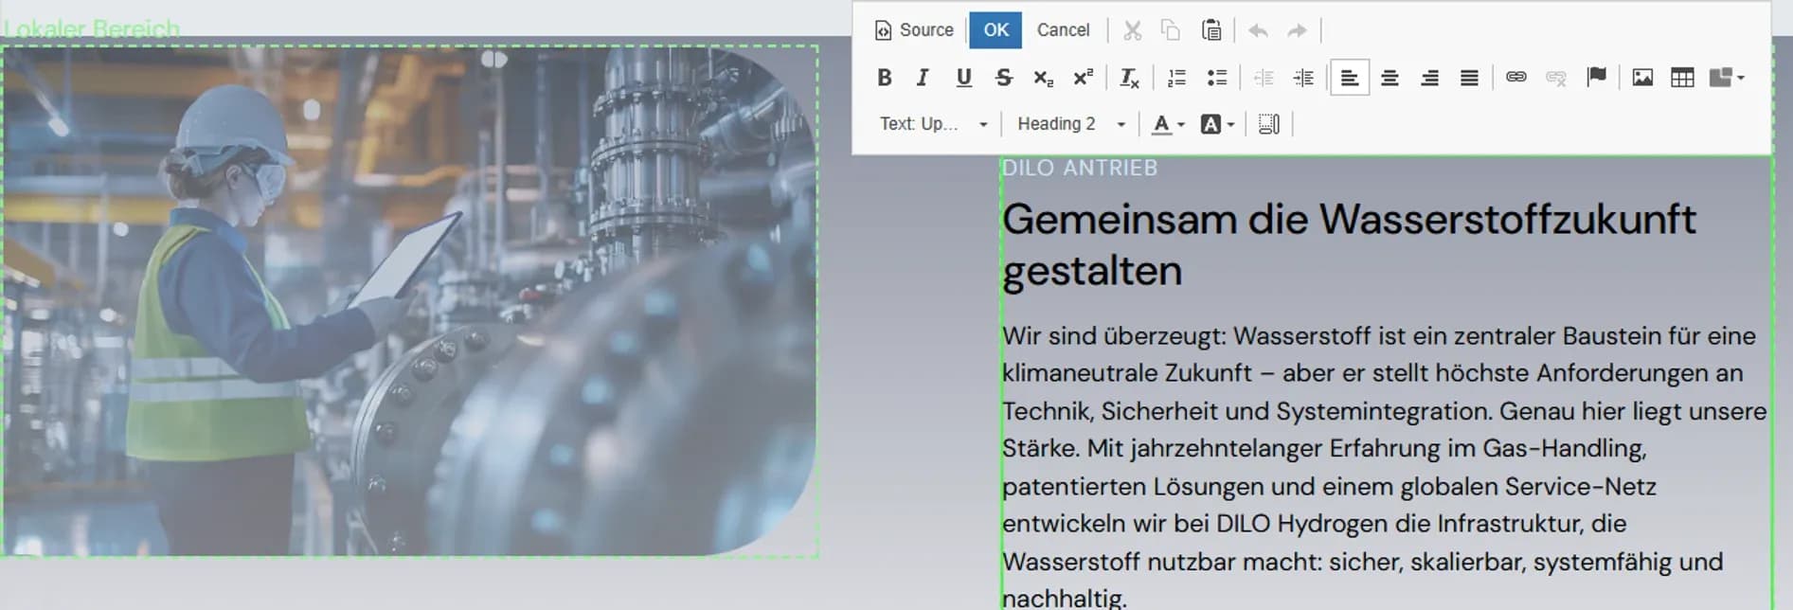Screen dimensions: 1793x610
Task: Confirm edits with the OK button
Action: (995, 30)
